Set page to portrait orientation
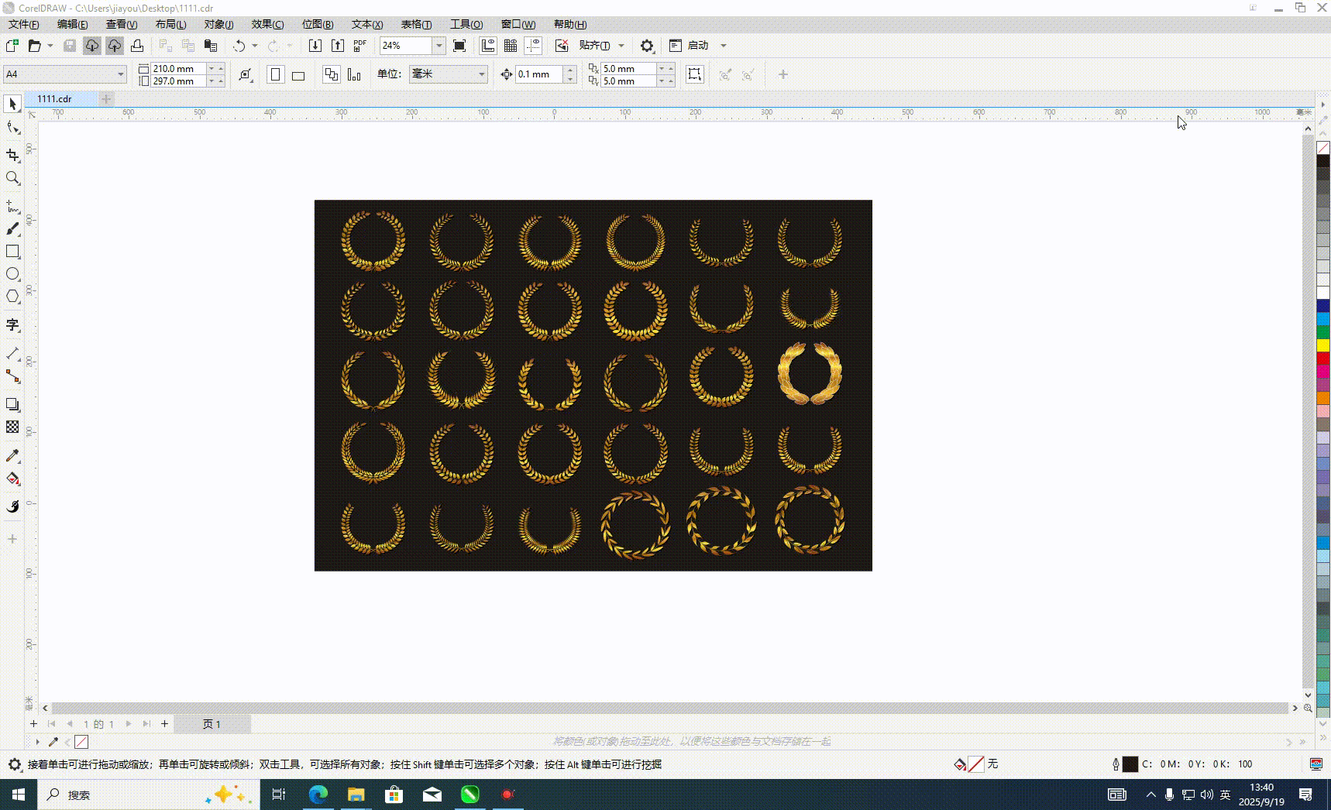The image size is (1331, 810). pyautogui.click(x=275, y=74)
